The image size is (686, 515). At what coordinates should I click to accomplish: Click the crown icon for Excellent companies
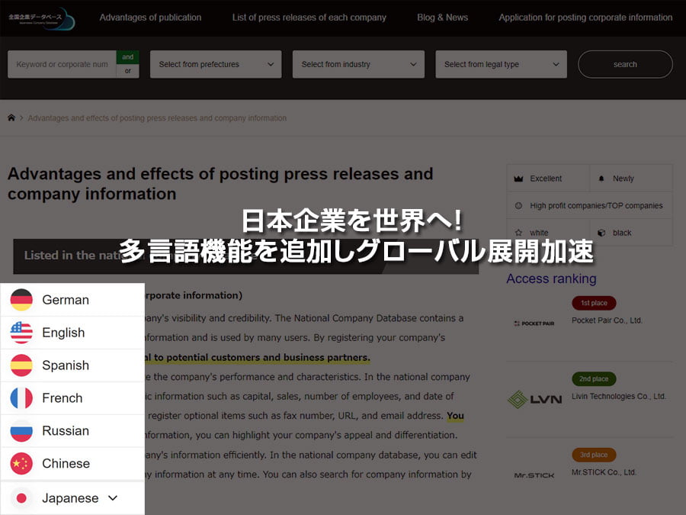click(519, 179)
